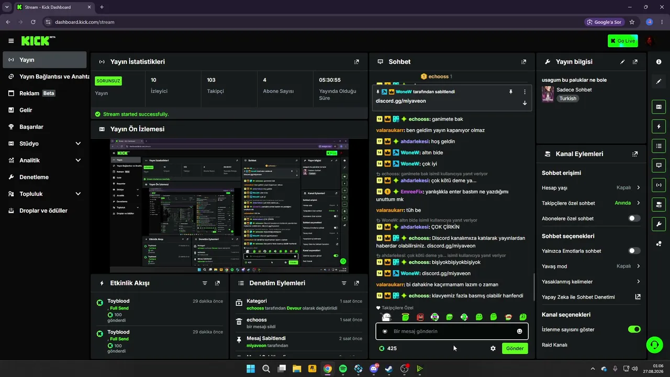Click the Go Live button
The image size is (670, 377).
coord(623,41)
